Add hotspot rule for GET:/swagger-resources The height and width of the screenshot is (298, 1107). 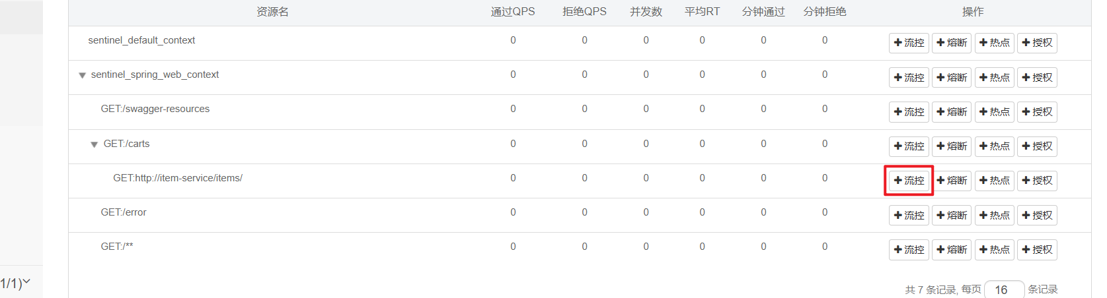click(994, 112)
